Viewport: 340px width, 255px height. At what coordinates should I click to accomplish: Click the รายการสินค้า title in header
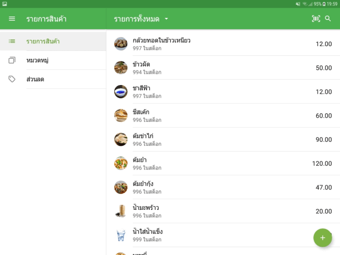click(x=46, y=19)
